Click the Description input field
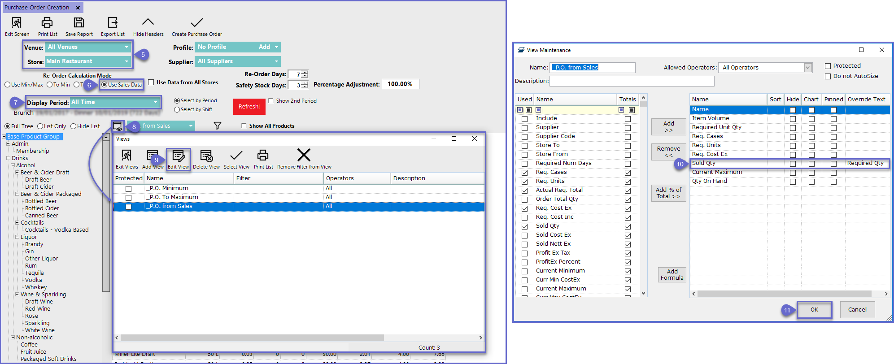Screen dimensions: 894x364 [x=632, y=81]
